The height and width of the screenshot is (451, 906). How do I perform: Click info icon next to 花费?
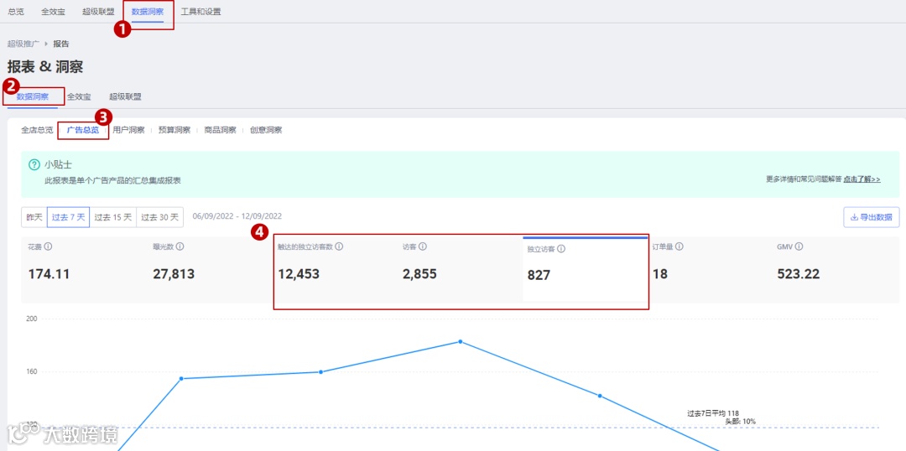tap(48, 246)
